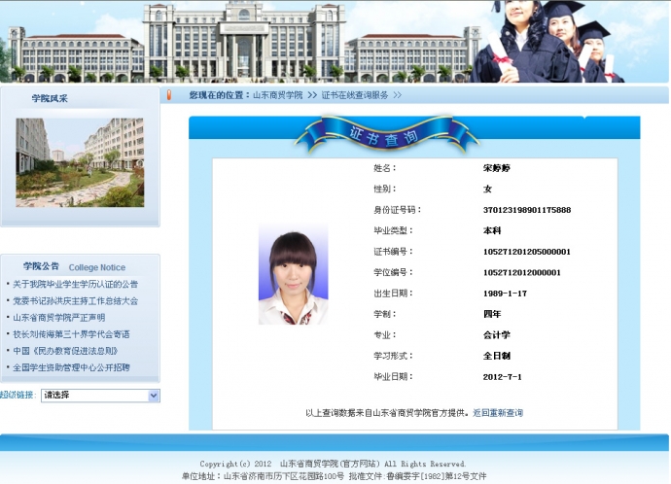Select graduation date 2012-7-1
Image resolution: width=671 pixels, height=484 pixels.
coord(503,377)
